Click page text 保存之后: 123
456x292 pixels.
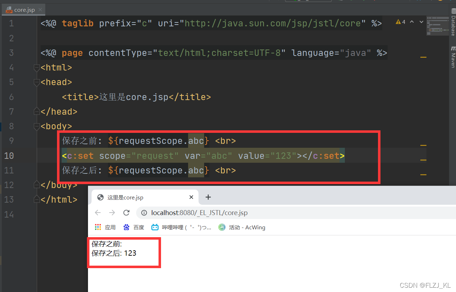(114, 253)
